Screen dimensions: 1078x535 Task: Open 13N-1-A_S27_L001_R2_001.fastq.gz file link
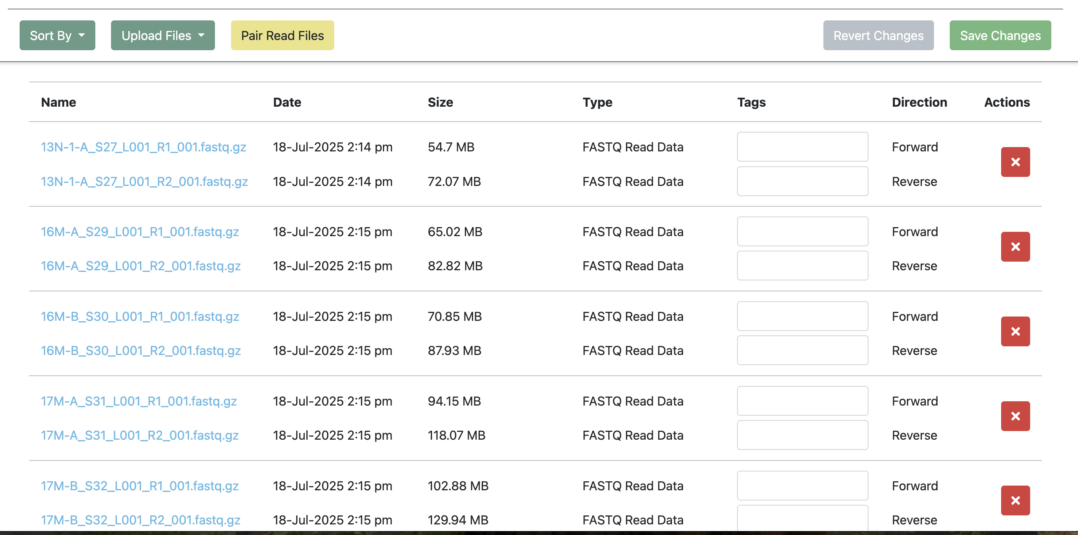tap(144, 182)
